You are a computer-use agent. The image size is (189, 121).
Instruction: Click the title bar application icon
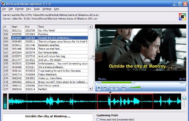[x=3, y=3]
